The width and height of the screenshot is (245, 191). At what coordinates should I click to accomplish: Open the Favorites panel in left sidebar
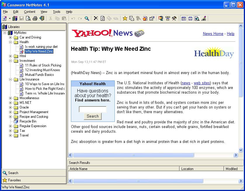(x=34, y=180)
